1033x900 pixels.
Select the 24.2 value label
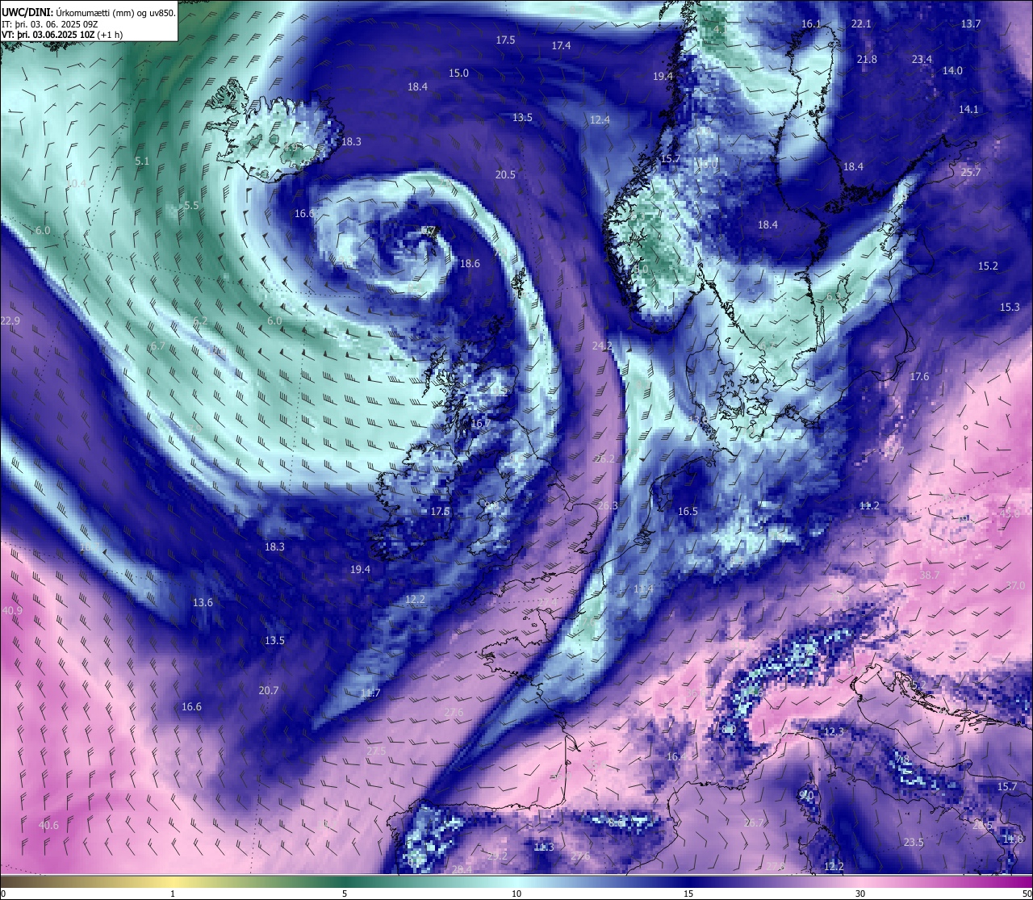(x=602, y=345)
